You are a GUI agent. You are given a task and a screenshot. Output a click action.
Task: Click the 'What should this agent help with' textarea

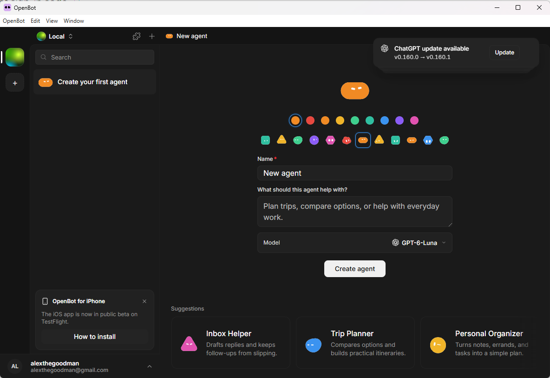point(354,212)
